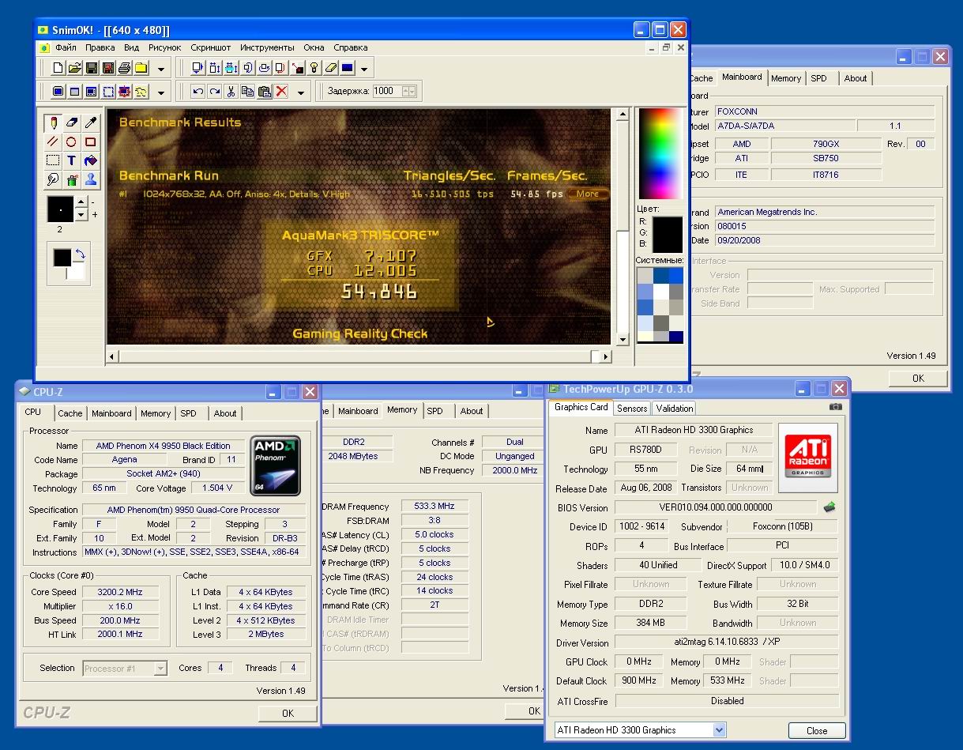This screenshot has width=963, height=750.
Task: Open the GPU selection dropdown in GPU-Z
Action: tap(719, 730)
